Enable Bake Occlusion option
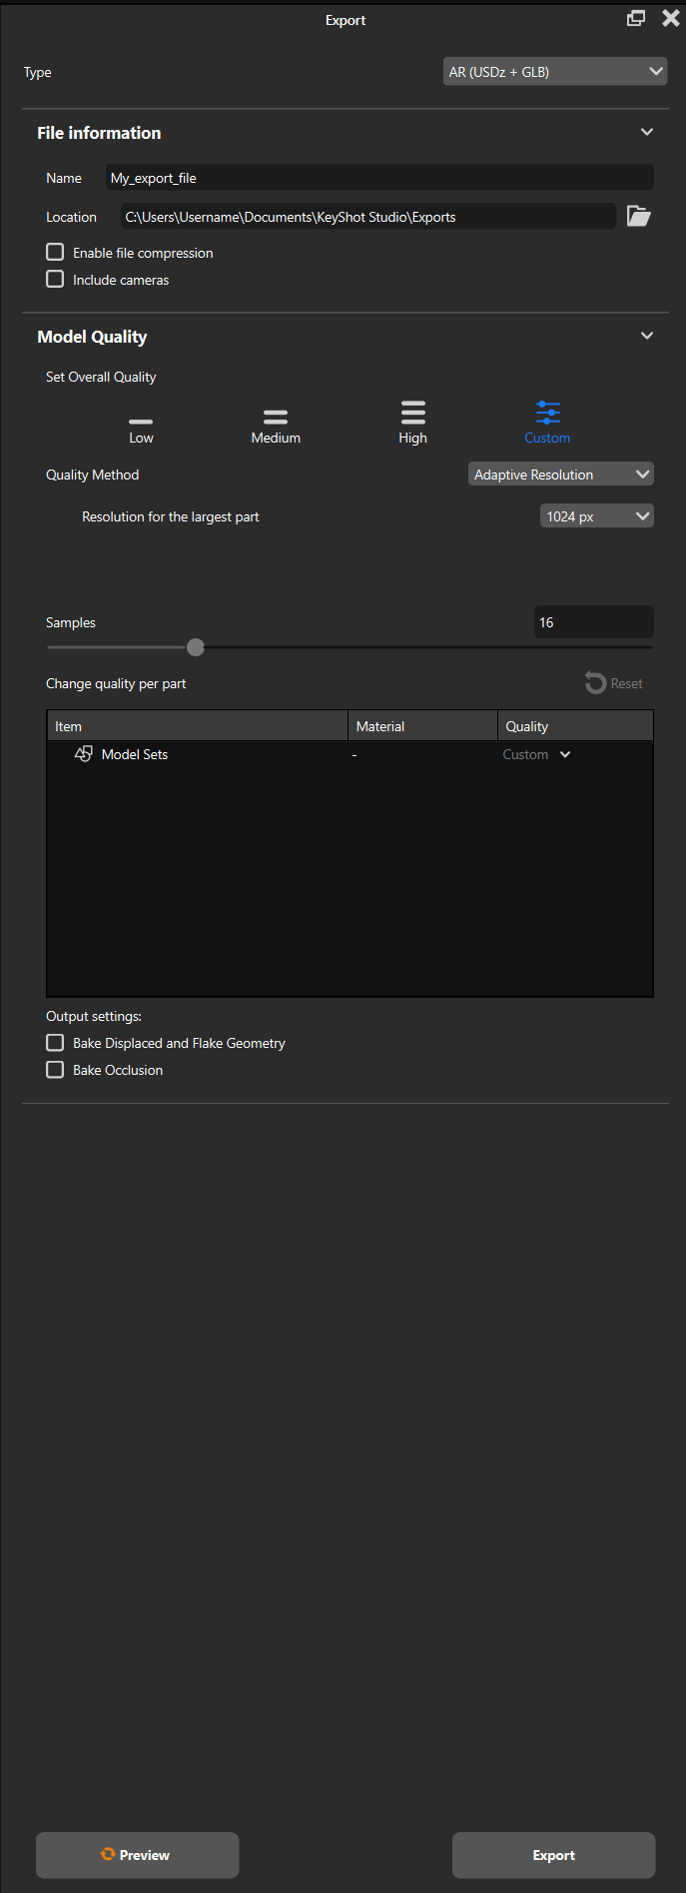Image resolution: width=686 pixels, height=1893 pixels. (x=56, y=1070)
